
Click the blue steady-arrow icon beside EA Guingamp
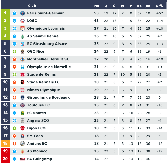coord(14,159)
